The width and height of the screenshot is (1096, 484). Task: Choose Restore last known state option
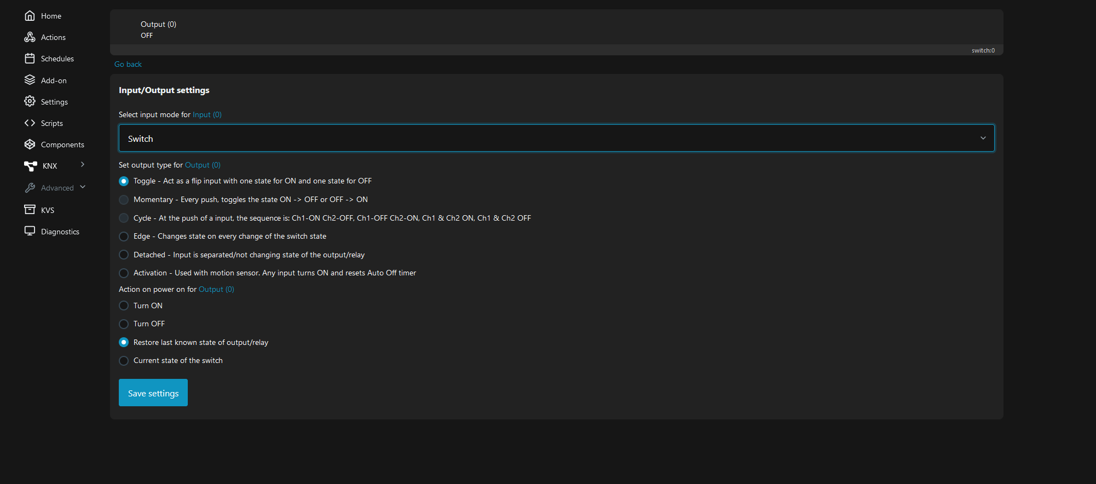[124, 342]
